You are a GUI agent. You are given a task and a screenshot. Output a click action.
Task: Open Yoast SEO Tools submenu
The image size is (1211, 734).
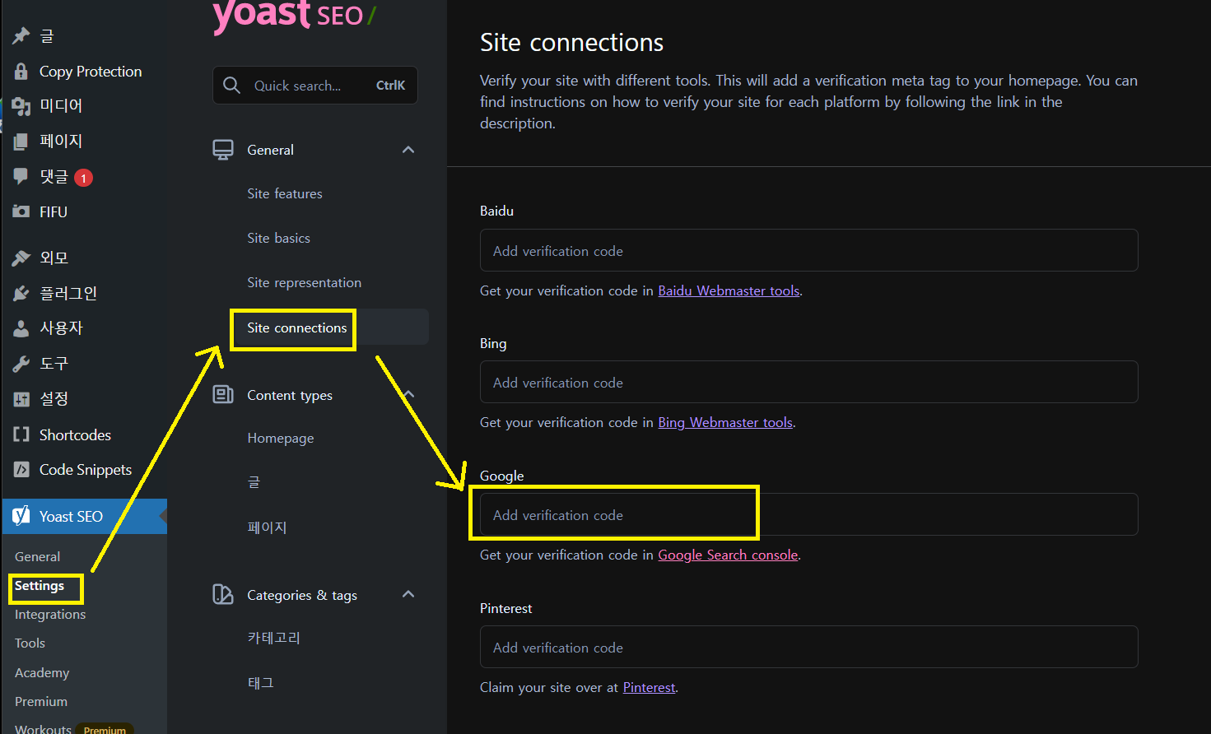[30, 643]
